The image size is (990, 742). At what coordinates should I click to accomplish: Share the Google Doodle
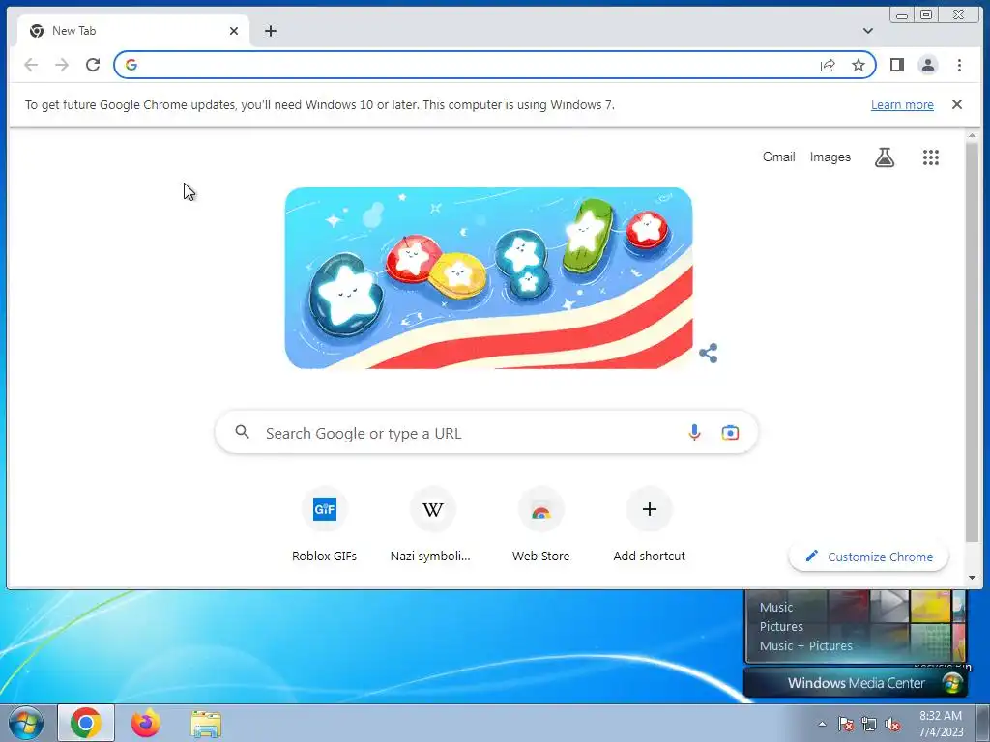click(709, 354)
